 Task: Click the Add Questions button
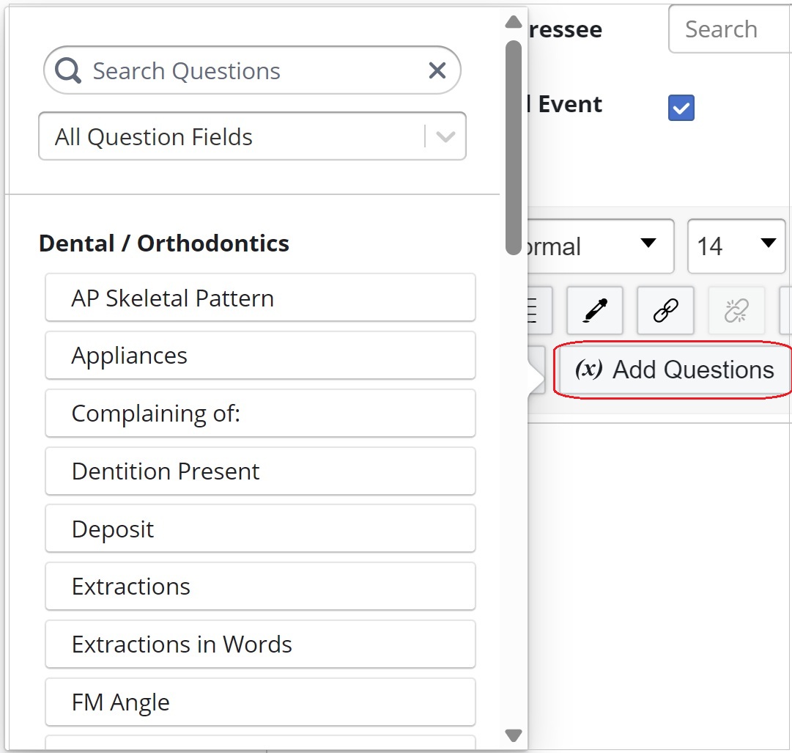(x=672, y=370)
